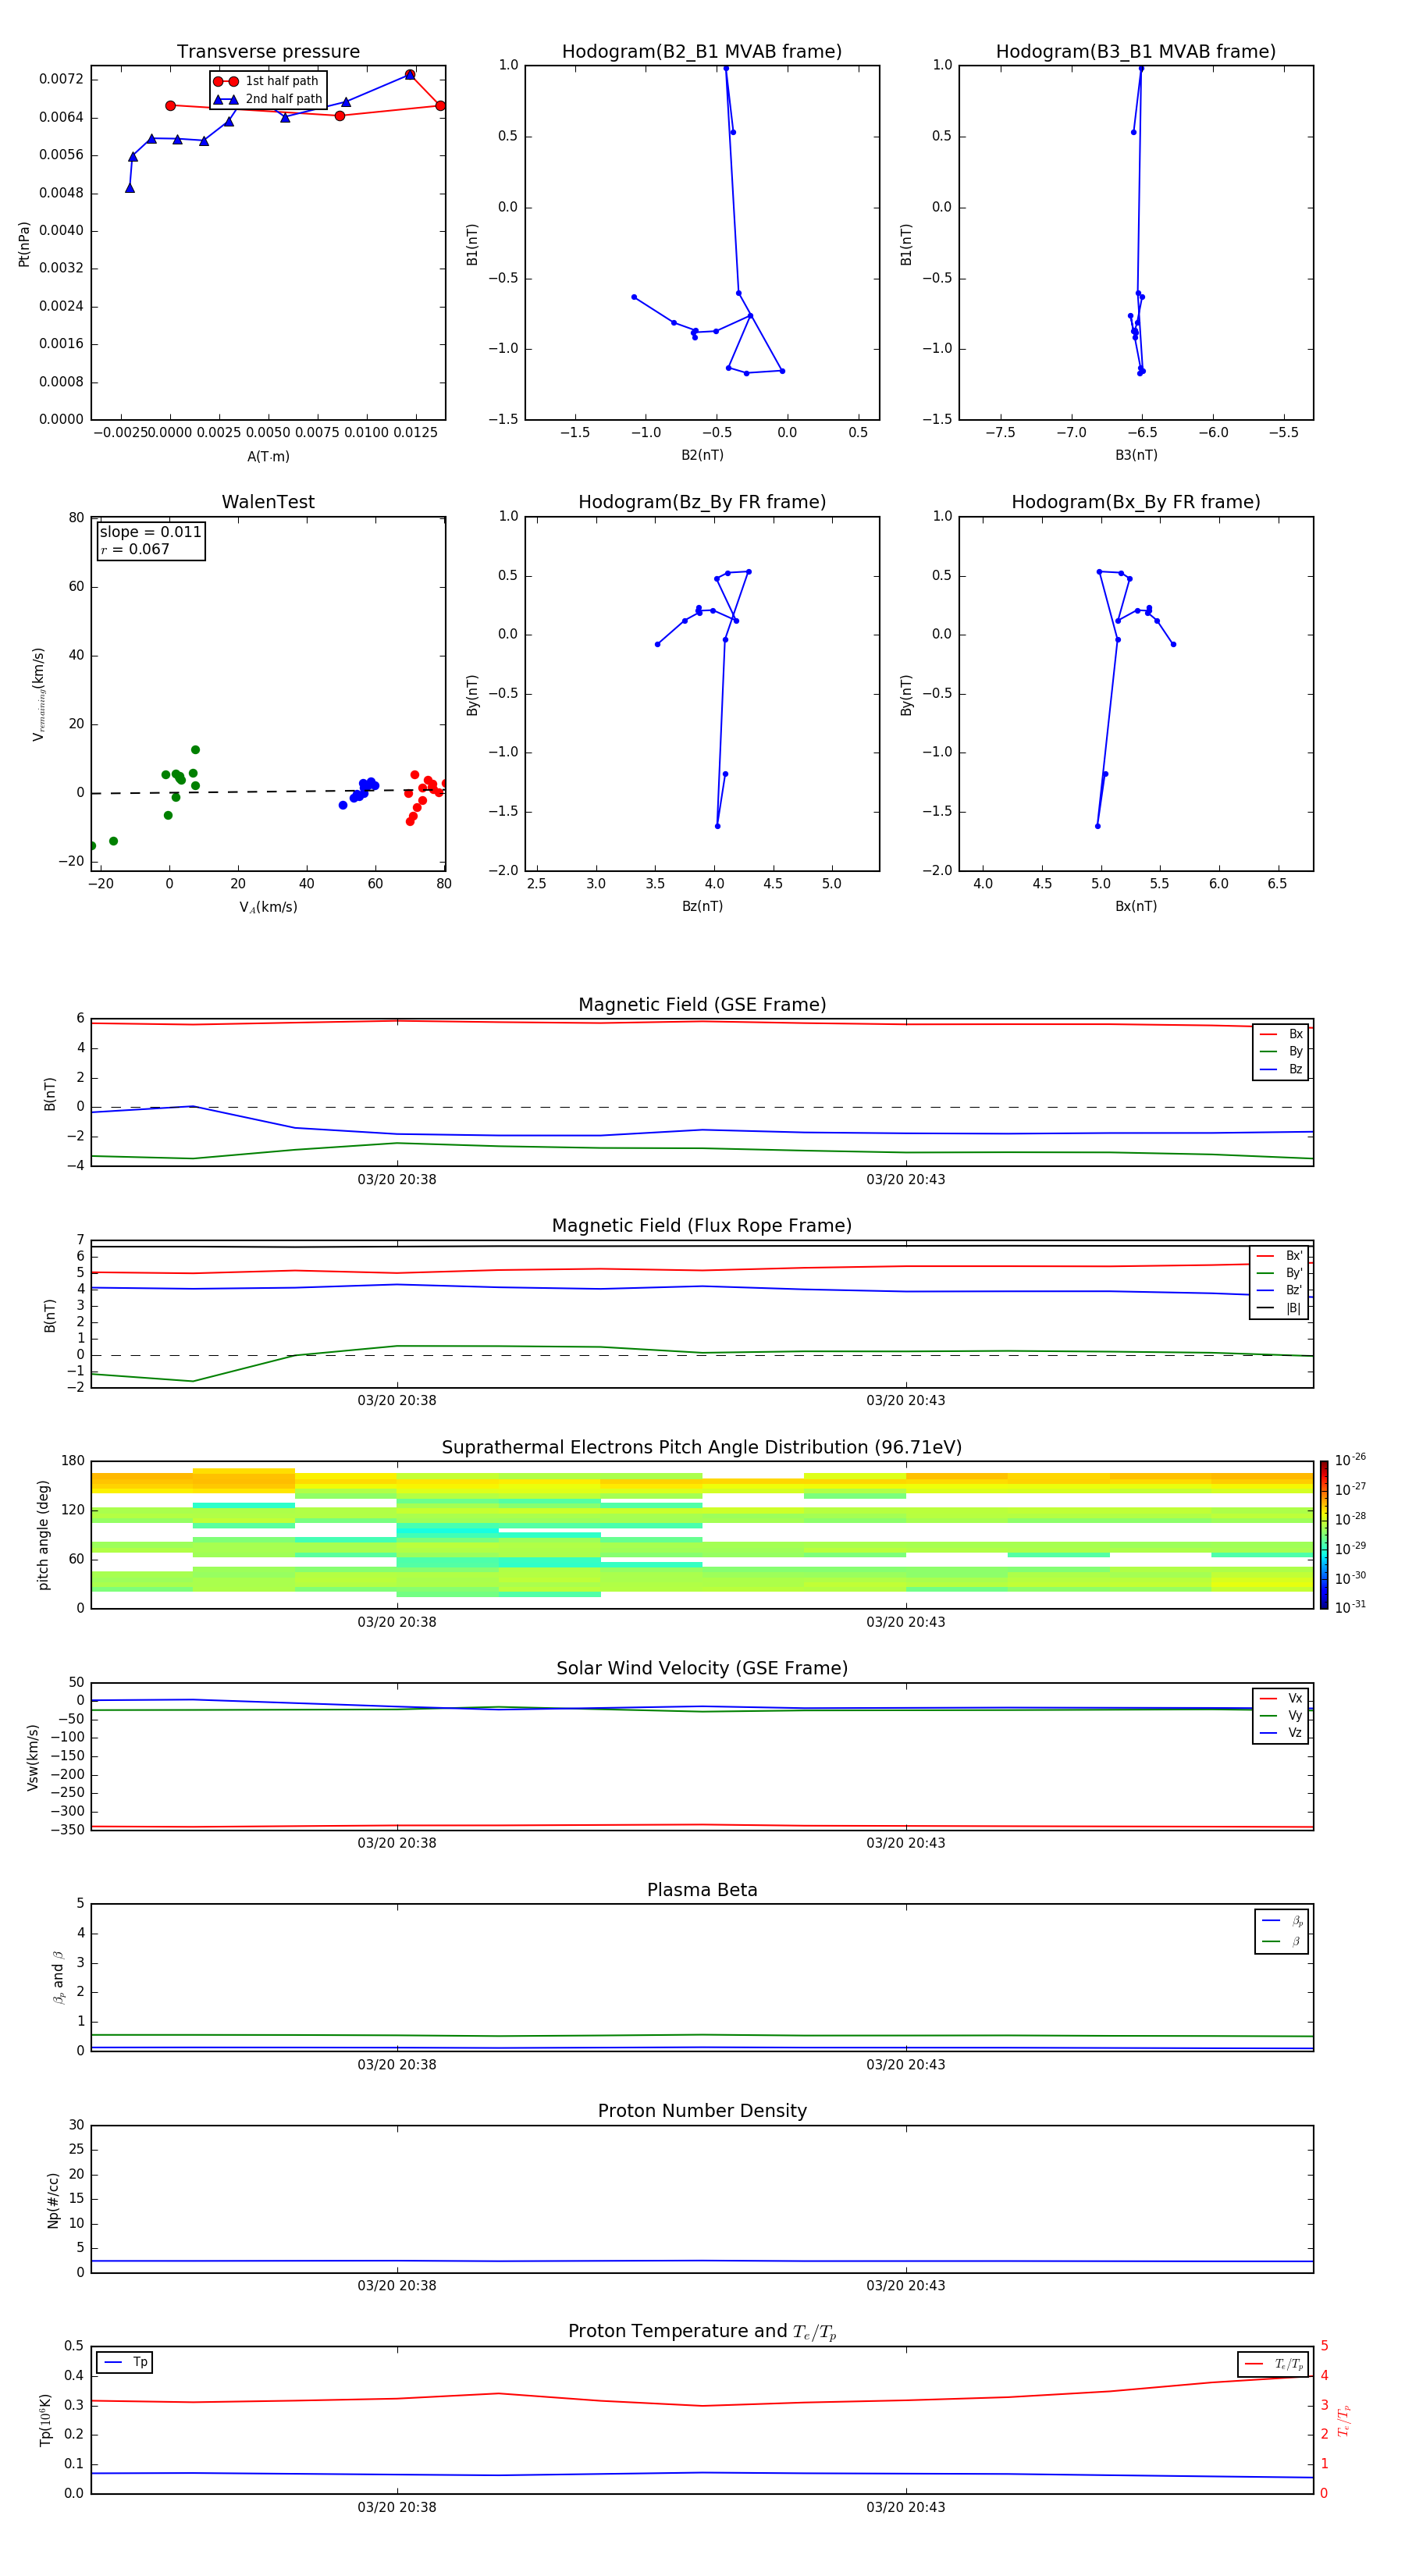Click the Te/Tp legend box
This screenshot has height=2576, width=1405.
click(1273, 2364)
